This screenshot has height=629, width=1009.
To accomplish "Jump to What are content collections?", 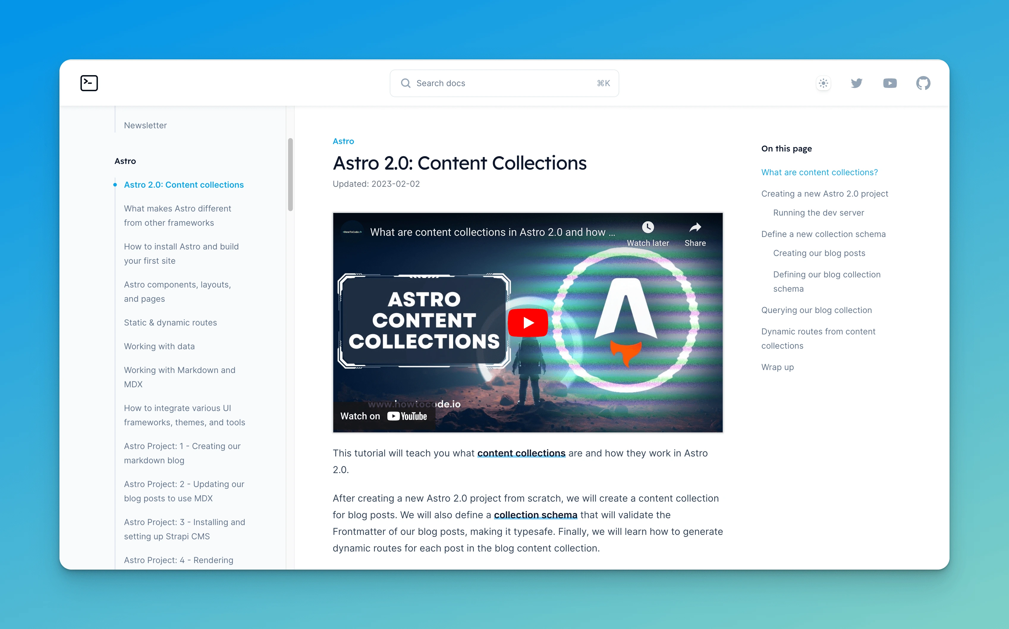I will (819, 172).
